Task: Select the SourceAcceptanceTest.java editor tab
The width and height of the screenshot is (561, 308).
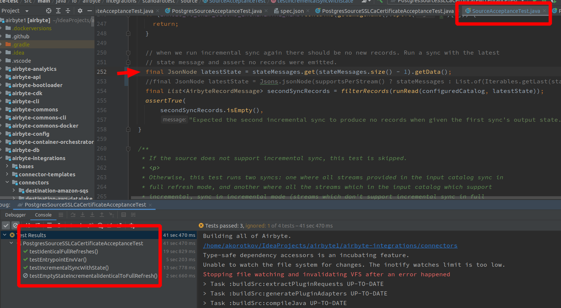Action: pyautogui.click(x=506, y=11)
